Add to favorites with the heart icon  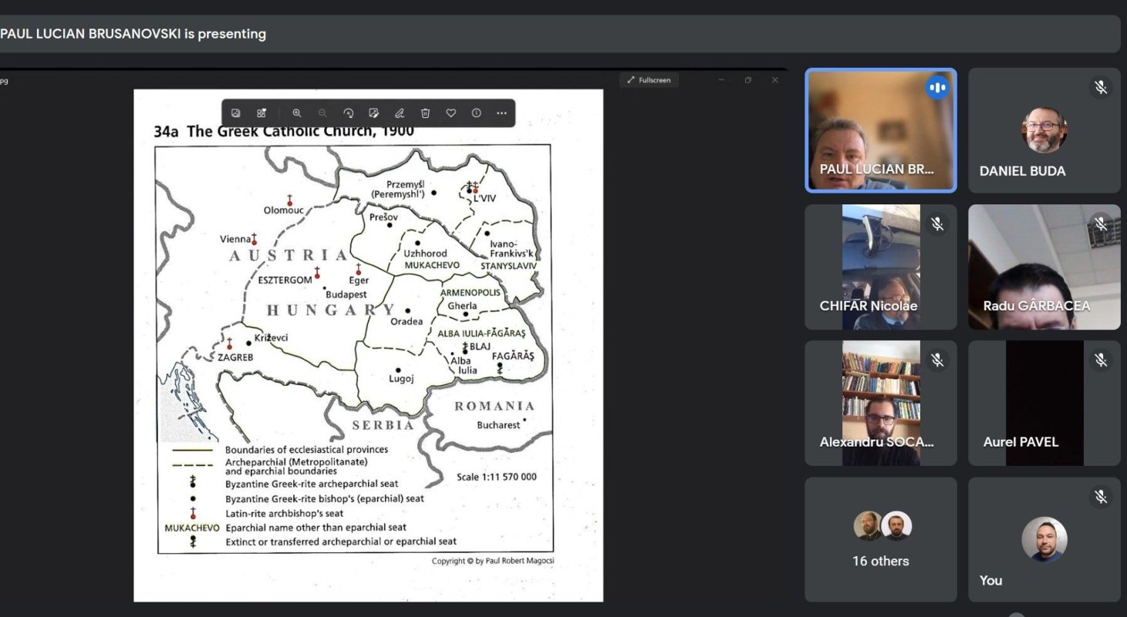pos(451,113)
